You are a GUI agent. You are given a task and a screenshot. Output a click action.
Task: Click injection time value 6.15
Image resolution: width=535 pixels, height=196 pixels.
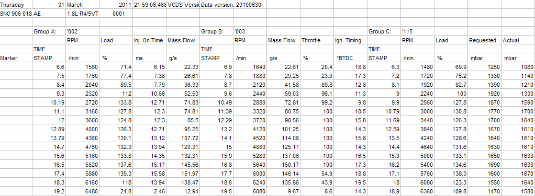coord(150,67)
